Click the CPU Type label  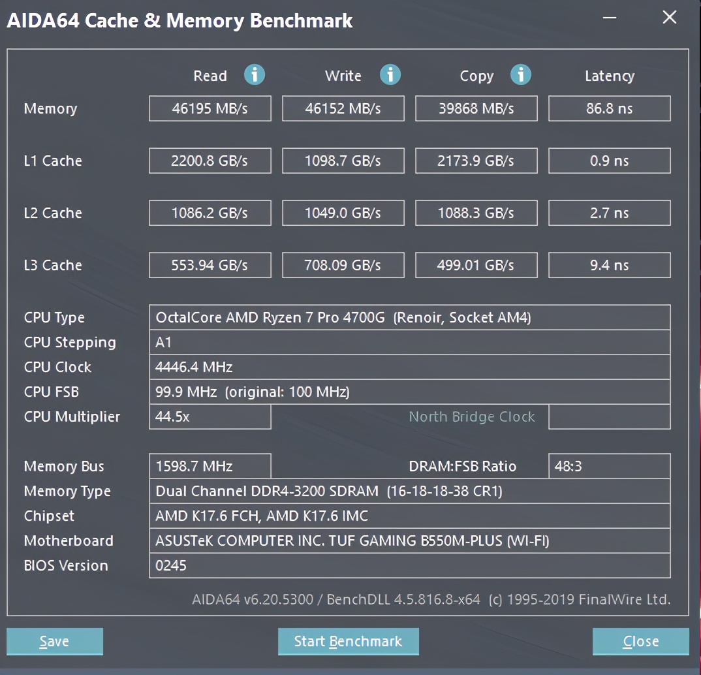[x=54, y=318]
